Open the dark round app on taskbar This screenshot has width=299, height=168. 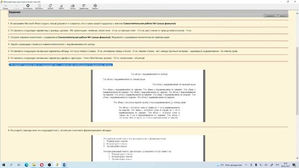click(50, 165)
